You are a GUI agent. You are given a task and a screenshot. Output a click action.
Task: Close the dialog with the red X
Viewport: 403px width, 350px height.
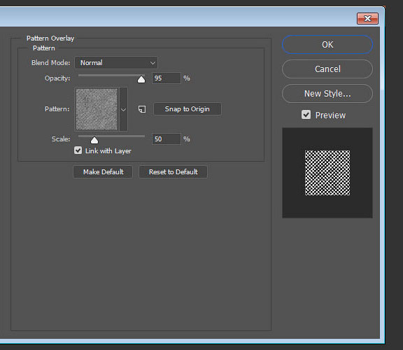pyautogui.click(x=367, y=18)
